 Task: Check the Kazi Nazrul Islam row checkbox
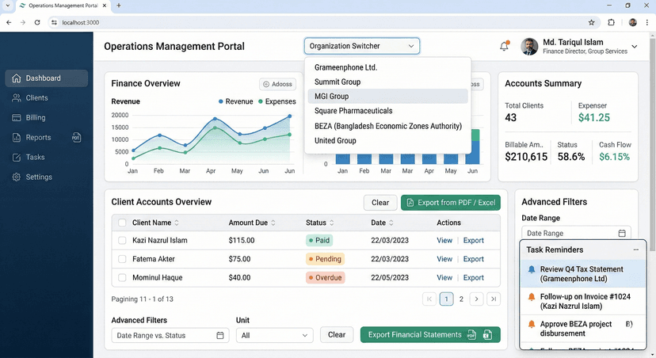(x=122, y=241)
